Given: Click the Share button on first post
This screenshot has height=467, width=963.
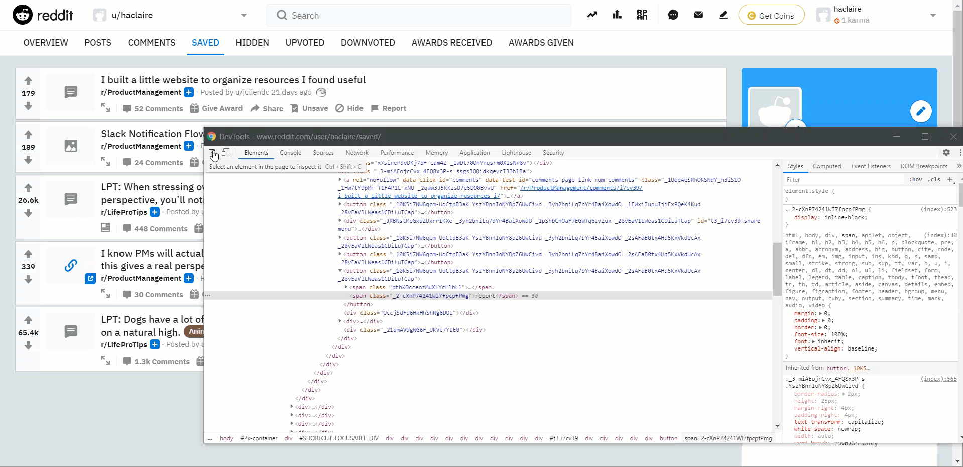Looking at the screenshot, I should coord(267,108).
